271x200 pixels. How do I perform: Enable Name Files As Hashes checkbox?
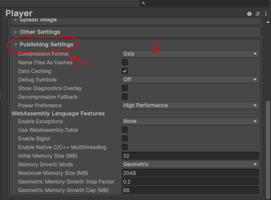point(125,63)
